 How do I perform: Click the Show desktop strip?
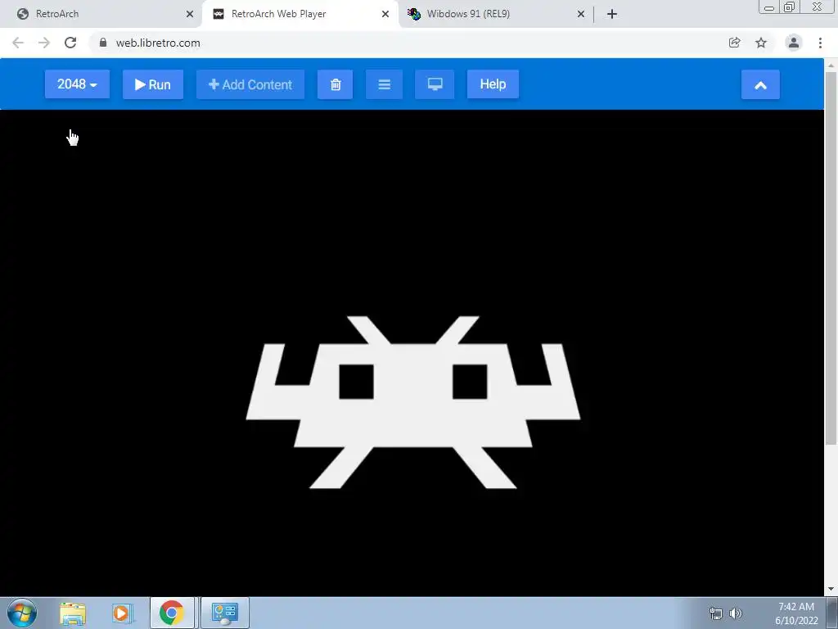(x=832, y=613)
